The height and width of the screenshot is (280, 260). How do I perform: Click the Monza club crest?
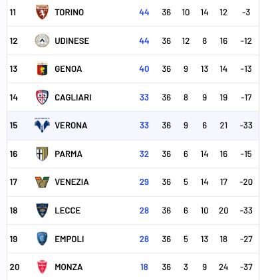pyautogui.click(x=42, y=267)
